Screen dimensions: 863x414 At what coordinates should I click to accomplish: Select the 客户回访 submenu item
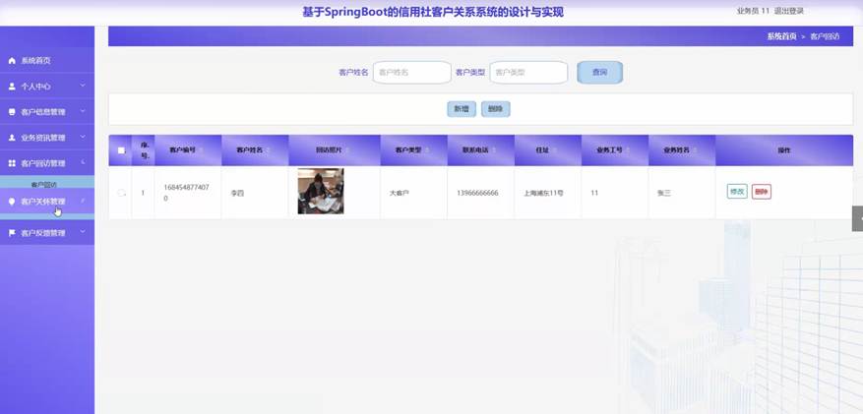(x=44, y=185)
